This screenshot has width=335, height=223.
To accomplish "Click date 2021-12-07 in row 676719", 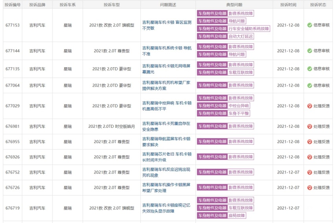I will (288, 208).
